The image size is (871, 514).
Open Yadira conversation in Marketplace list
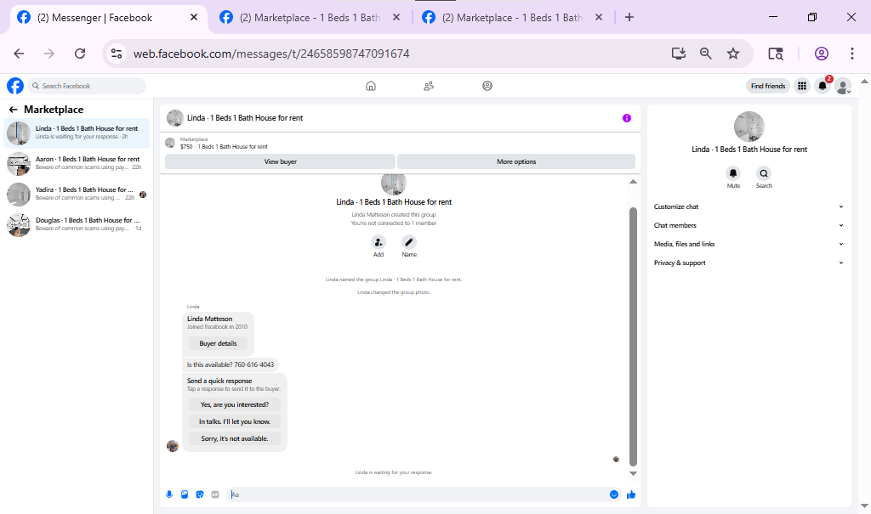click(77, 195)
